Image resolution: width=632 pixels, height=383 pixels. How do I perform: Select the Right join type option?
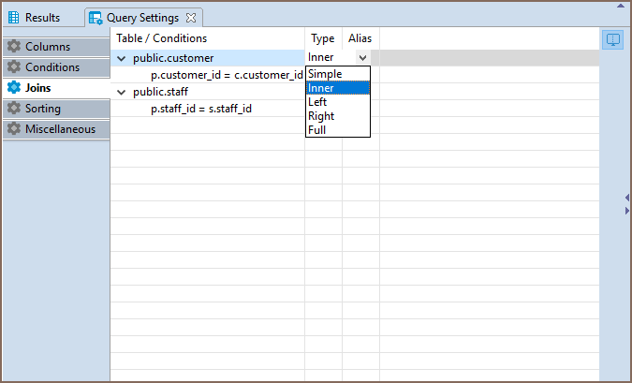coord(321,116)
